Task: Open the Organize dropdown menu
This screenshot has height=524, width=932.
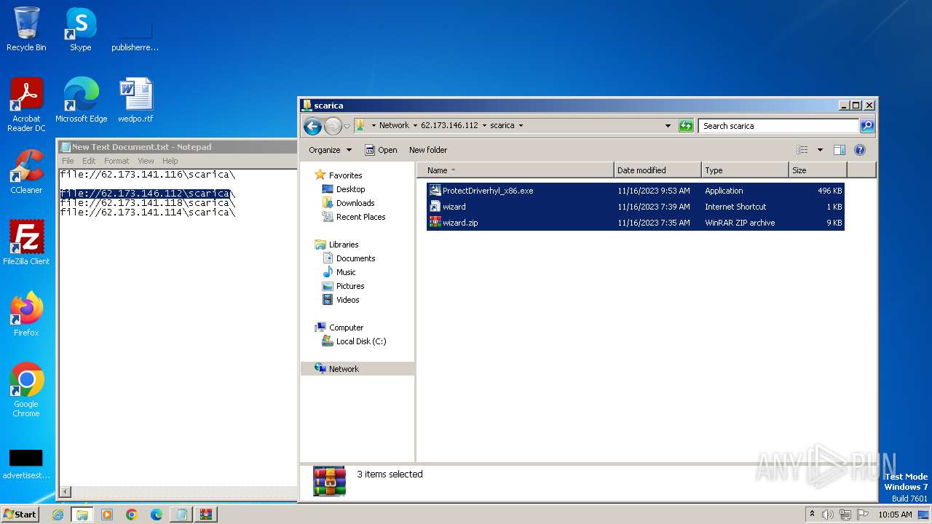Action: pyautogui.click(x=330, y=150)
